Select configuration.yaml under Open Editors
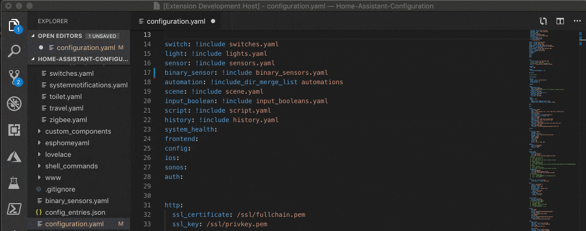 (x=79, y=47)
